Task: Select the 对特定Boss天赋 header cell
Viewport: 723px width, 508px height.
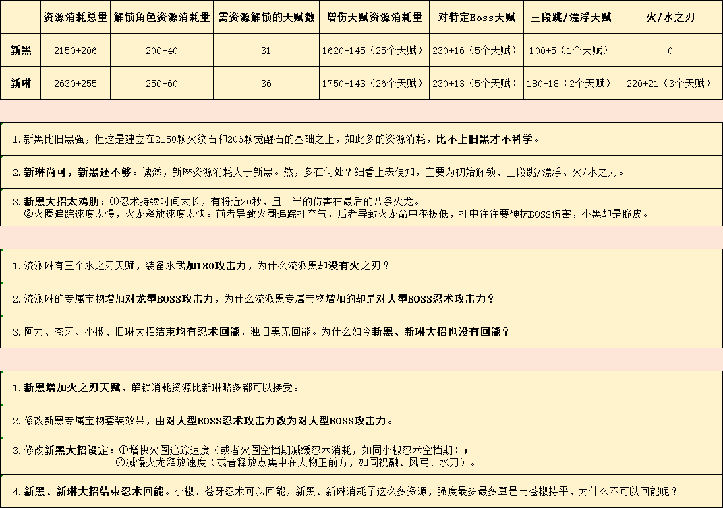Action: 477,17
